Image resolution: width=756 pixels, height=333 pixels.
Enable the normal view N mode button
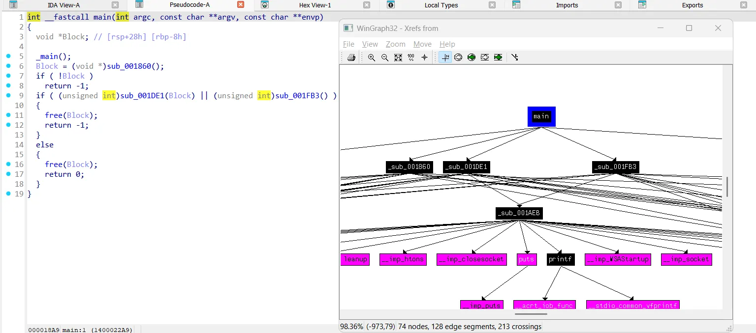coord(445,57)
